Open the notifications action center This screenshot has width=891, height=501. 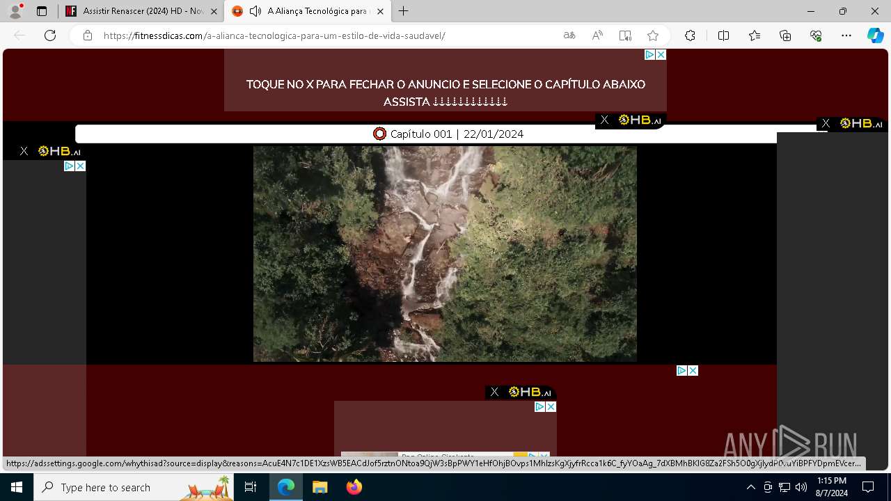pos(868,487)
